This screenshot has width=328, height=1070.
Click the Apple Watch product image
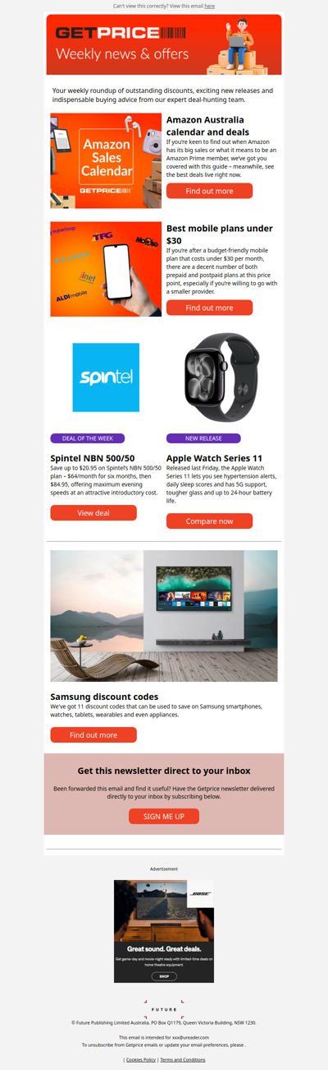coord(222,378)
